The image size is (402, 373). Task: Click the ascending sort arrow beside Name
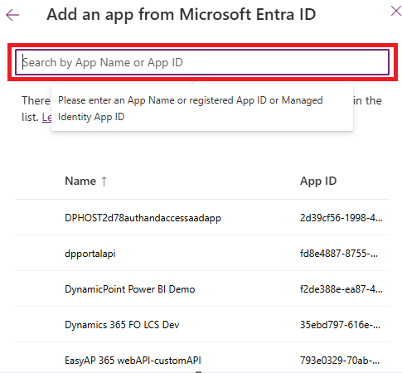coord(104,182)
